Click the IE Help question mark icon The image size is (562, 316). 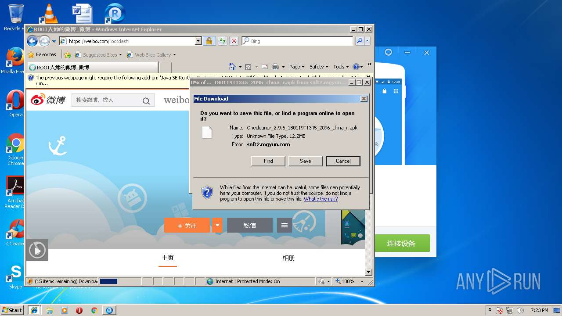coord(356,67)
